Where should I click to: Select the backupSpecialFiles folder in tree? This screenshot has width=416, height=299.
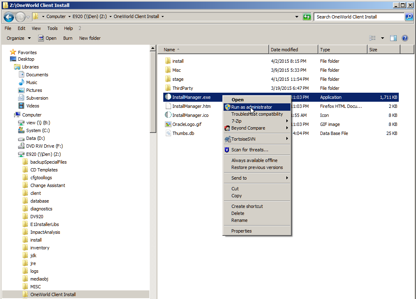[45, 162]
